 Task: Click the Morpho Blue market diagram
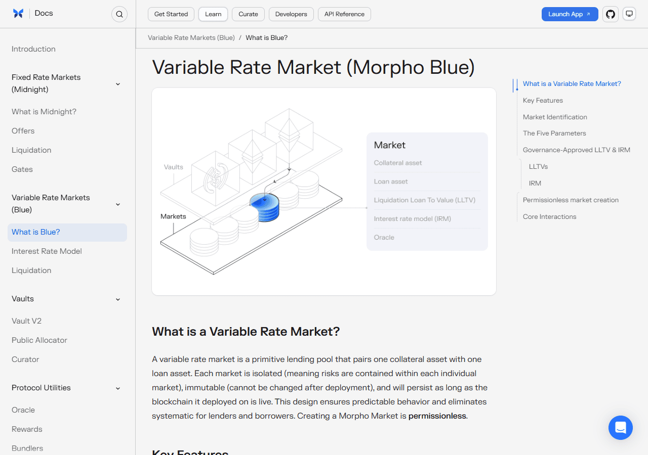(324, 192)
